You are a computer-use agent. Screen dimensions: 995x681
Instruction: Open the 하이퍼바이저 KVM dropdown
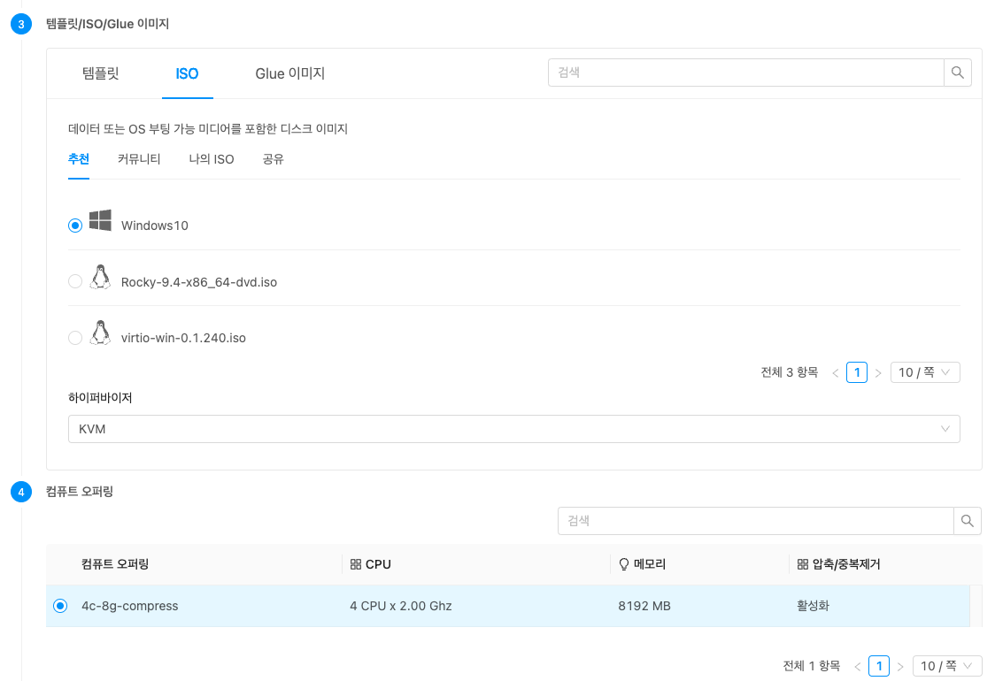tap(514, 429)
